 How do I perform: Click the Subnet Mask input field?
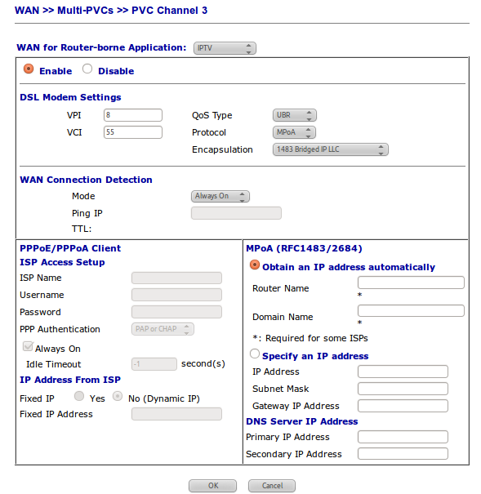click(x=403, y=389)
